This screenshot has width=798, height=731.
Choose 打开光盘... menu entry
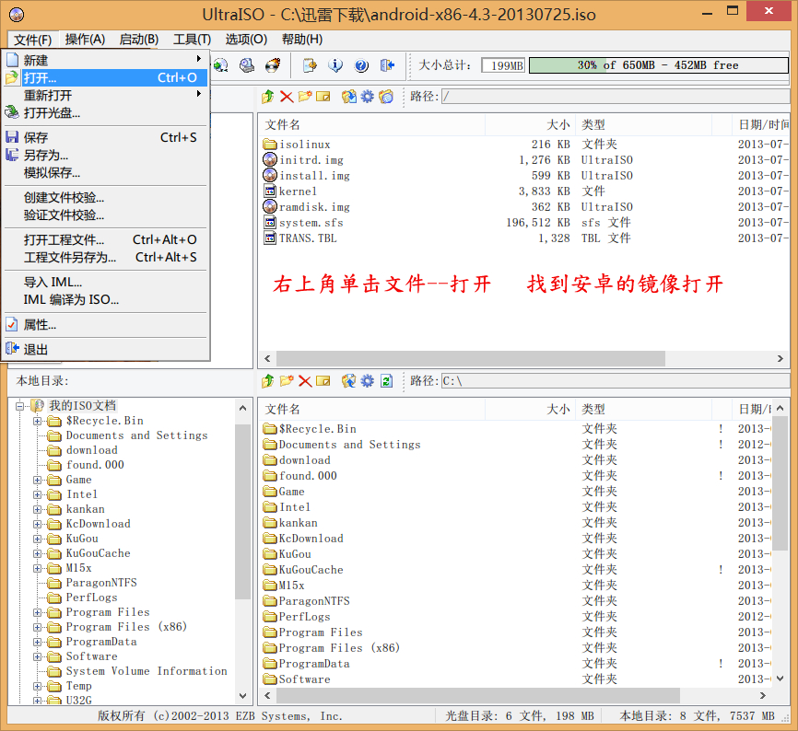pyautogui.click(x=106, y=113)
